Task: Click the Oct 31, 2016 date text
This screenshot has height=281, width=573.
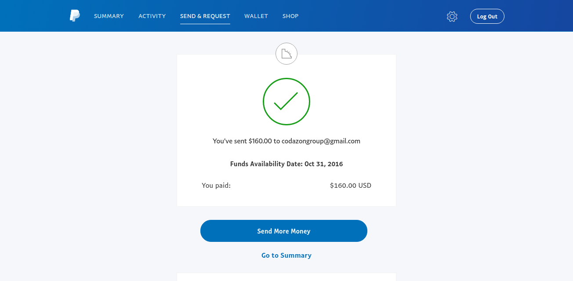Action: [x=324, y=164]
